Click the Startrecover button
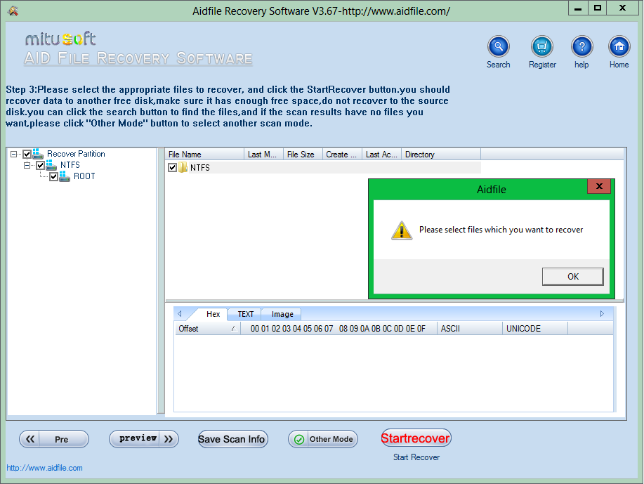This screenshot has width=644, height=484. [416, 438]
